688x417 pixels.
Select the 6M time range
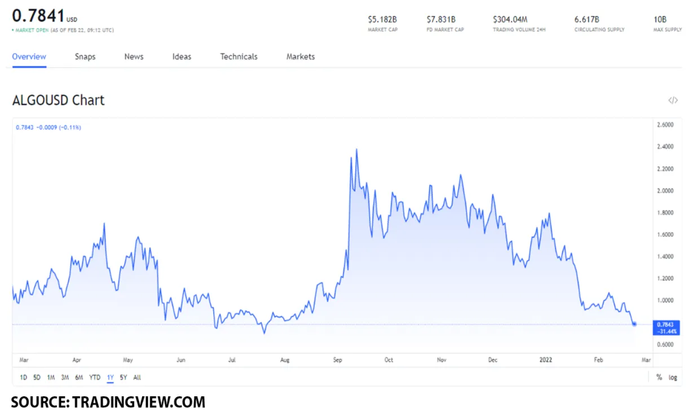[x=80, y=378]
